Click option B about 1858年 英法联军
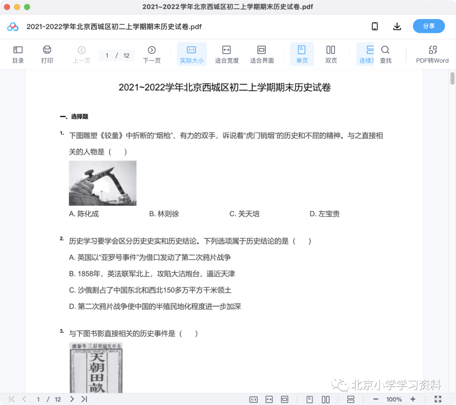 coord(152,274)
